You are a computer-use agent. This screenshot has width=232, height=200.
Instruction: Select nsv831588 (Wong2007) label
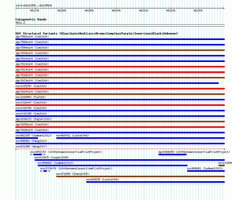click(31, 146)
